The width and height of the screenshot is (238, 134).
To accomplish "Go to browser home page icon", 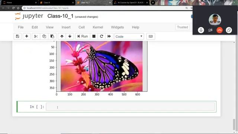I will click(18, 8).
